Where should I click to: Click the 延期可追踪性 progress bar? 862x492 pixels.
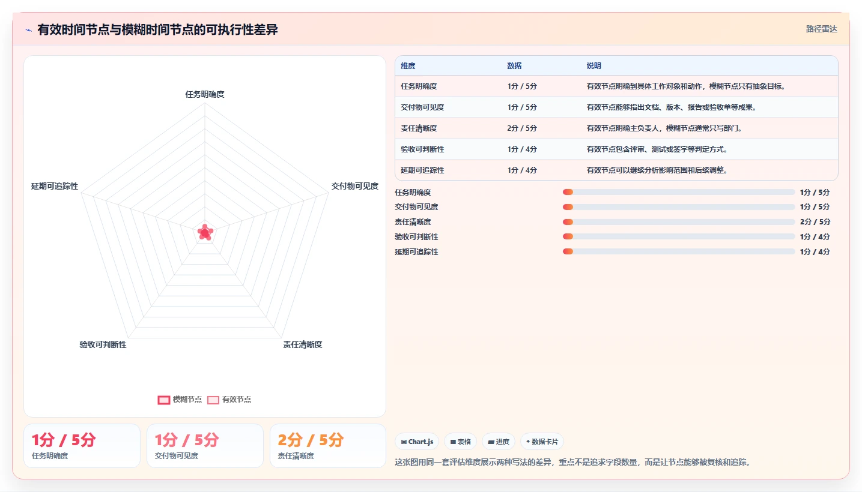(x=679, y=251)
